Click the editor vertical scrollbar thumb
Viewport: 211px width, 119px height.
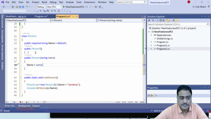pos(144,64)
